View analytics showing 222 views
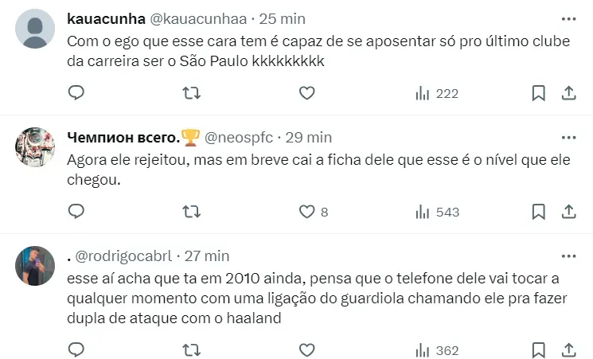 click(437, 93)
